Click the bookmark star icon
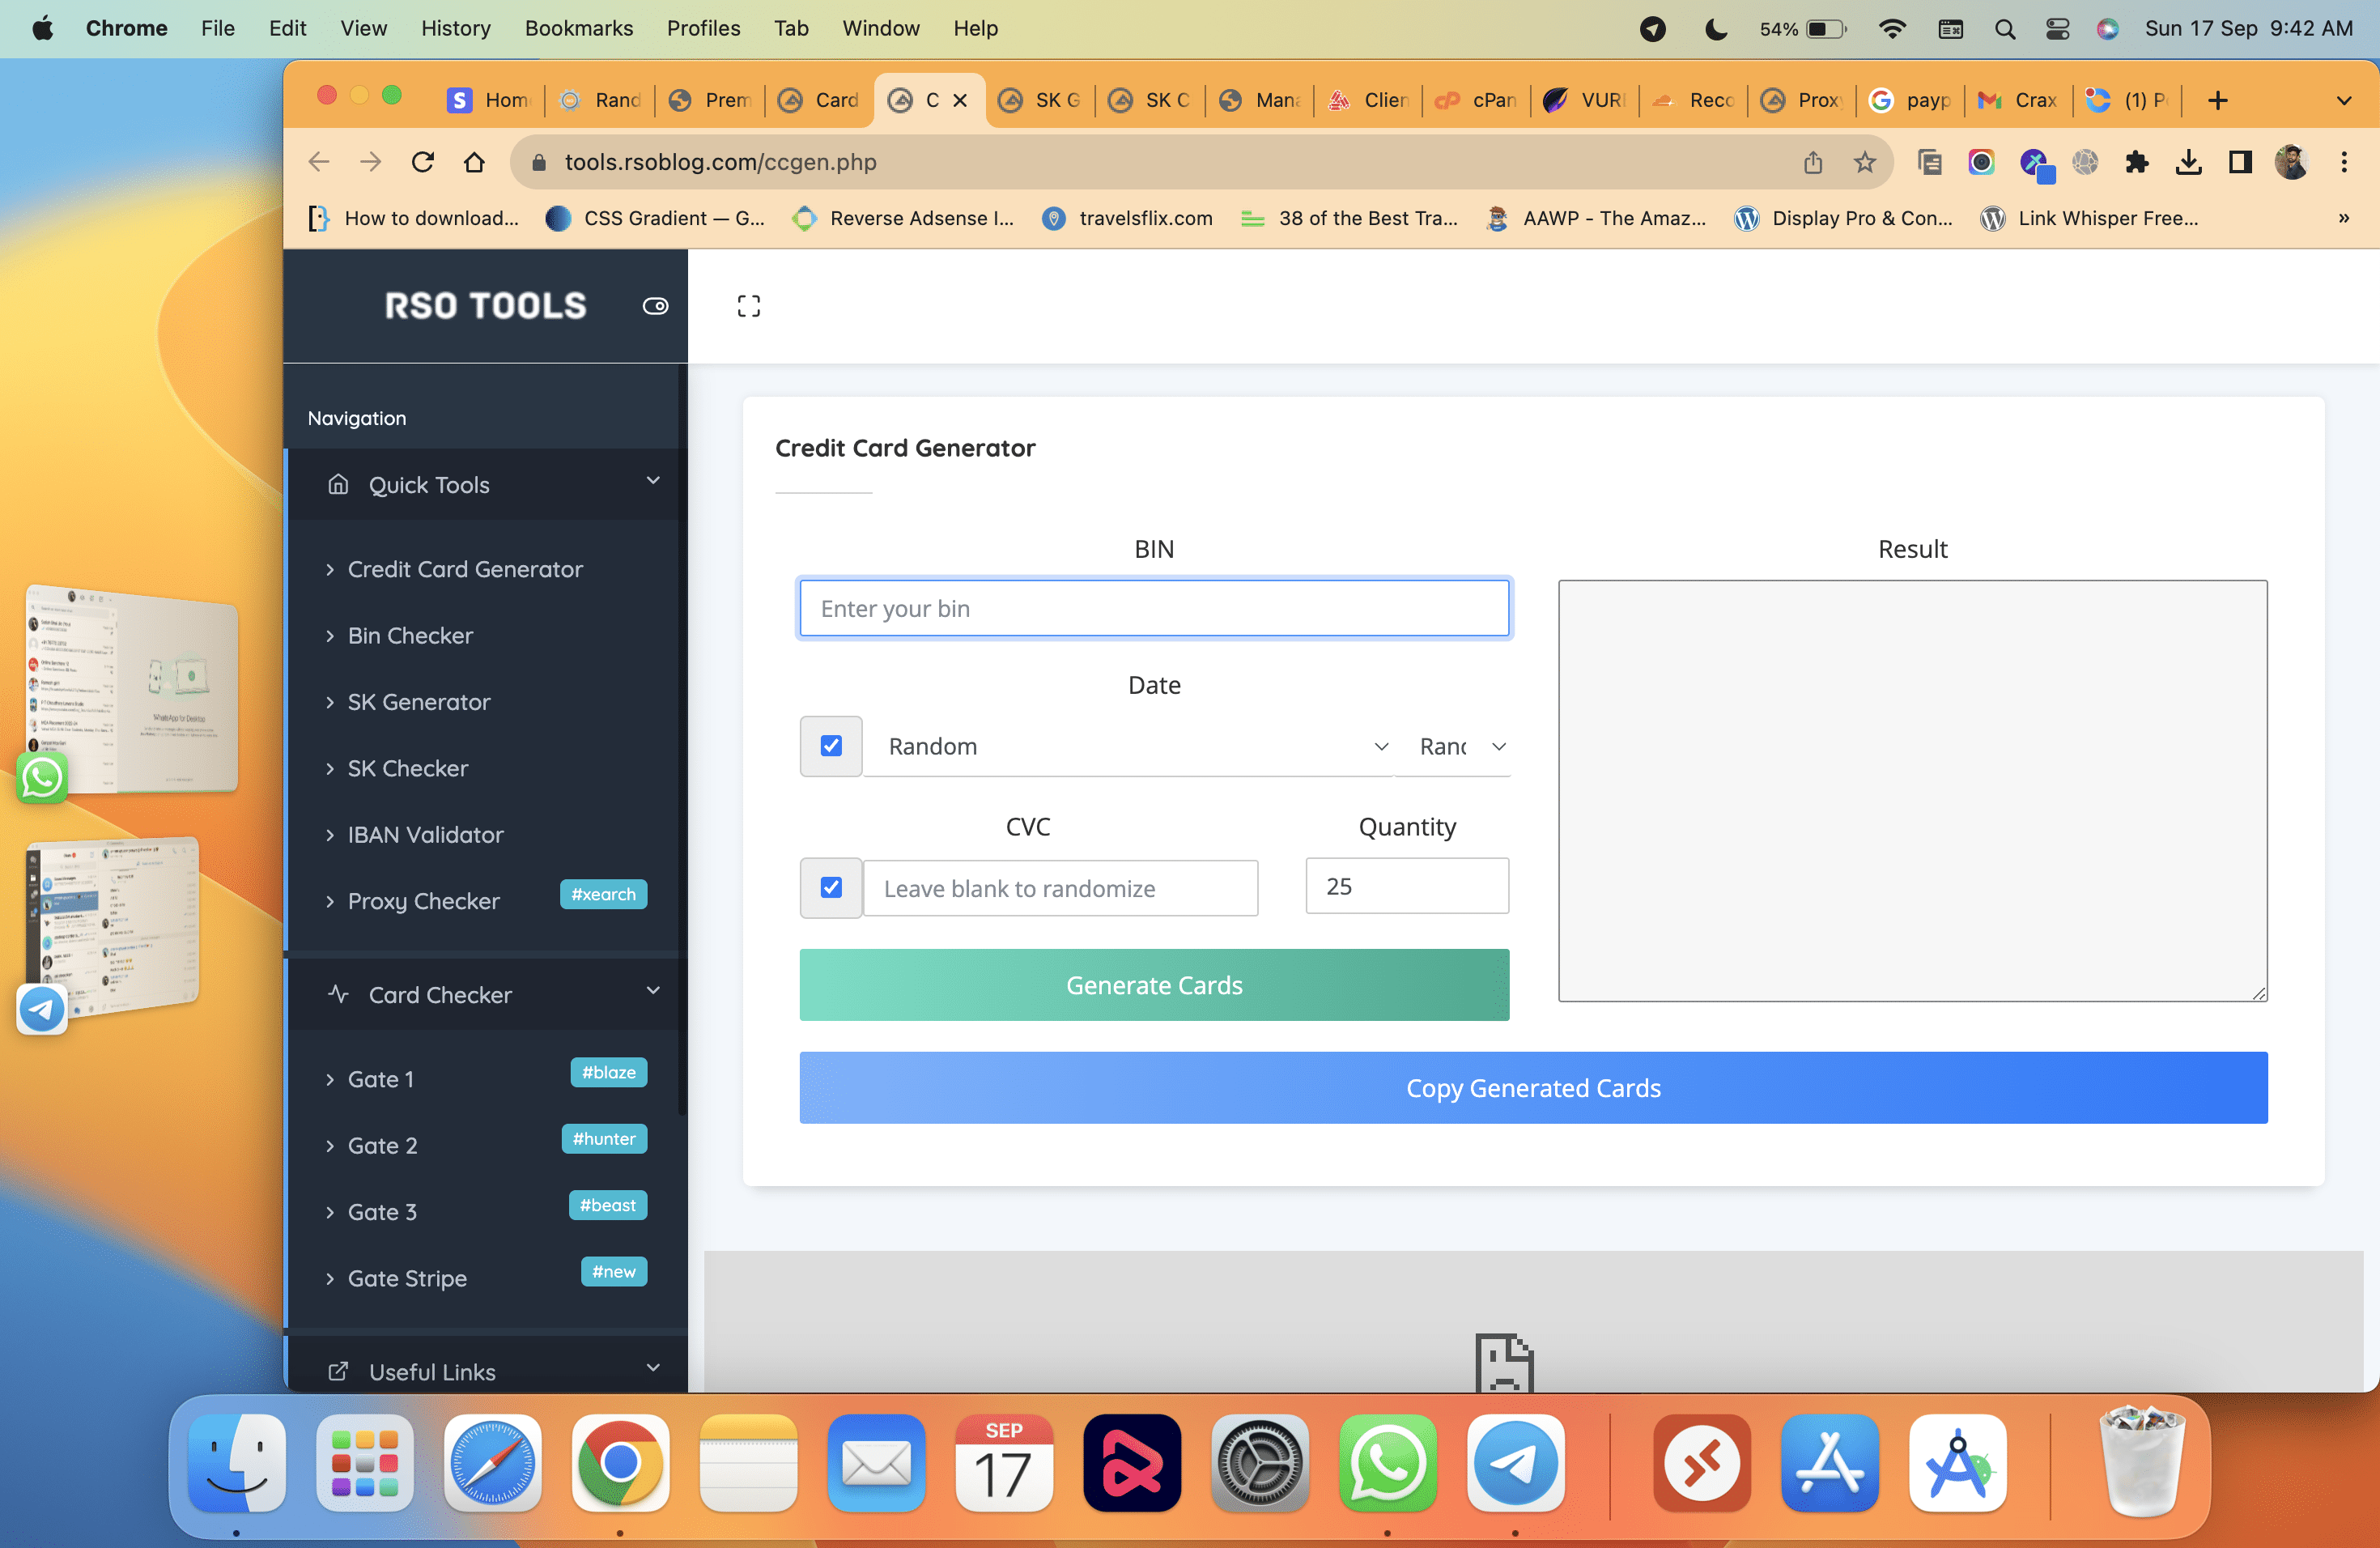Screen dimensions: 2380x1548 [1864, 162]
